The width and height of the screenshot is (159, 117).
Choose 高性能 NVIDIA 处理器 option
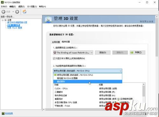[87, 78]
